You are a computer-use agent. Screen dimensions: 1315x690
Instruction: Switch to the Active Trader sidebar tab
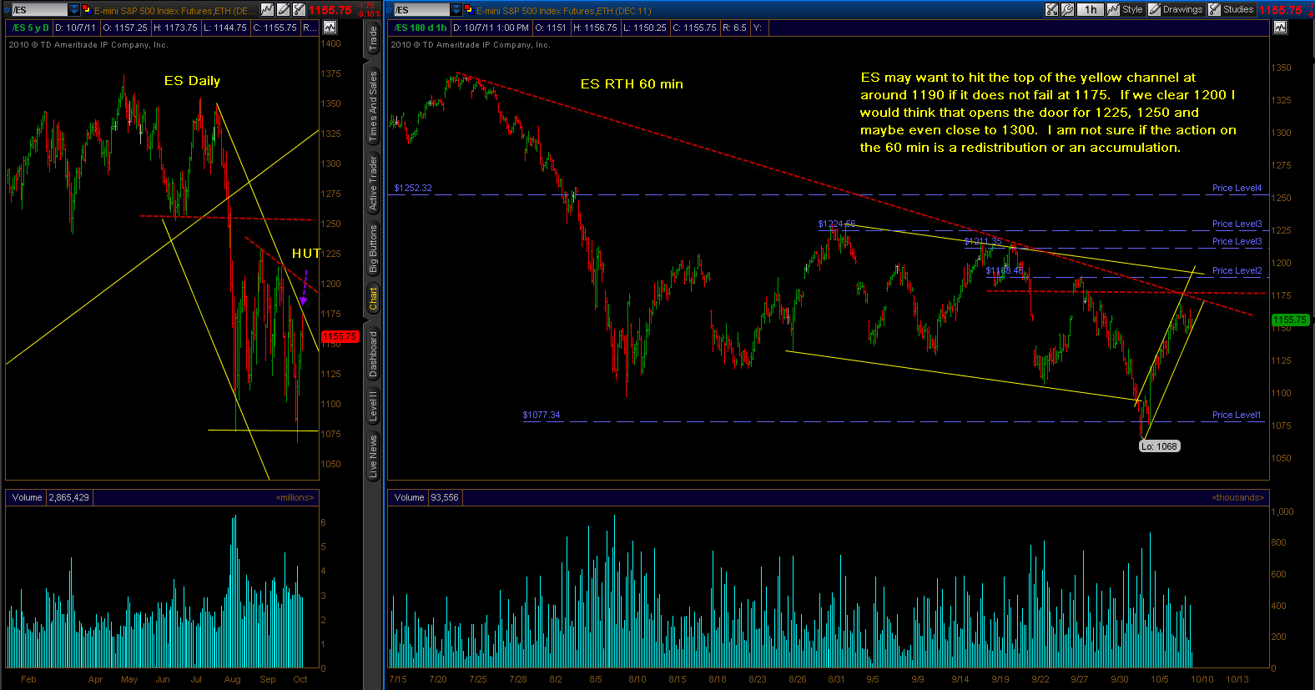[373, 183]
